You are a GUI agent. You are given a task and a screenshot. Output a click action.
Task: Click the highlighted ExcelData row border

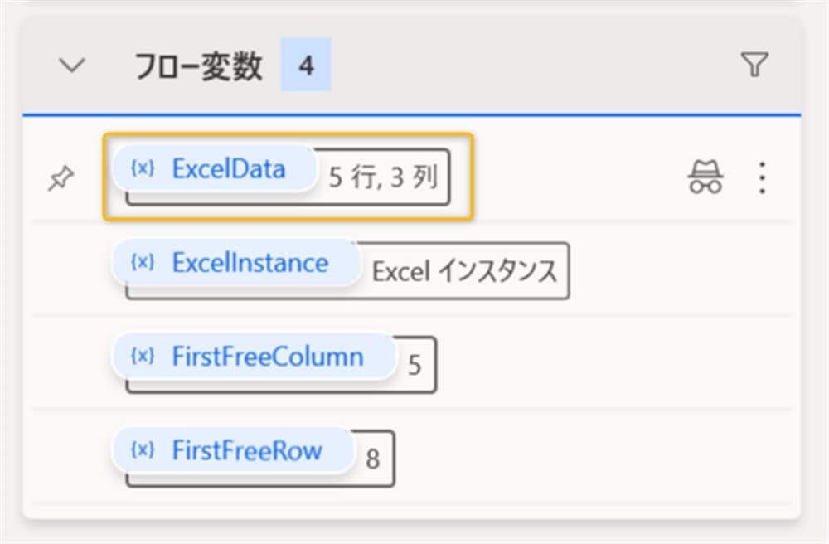click(288, 217)
